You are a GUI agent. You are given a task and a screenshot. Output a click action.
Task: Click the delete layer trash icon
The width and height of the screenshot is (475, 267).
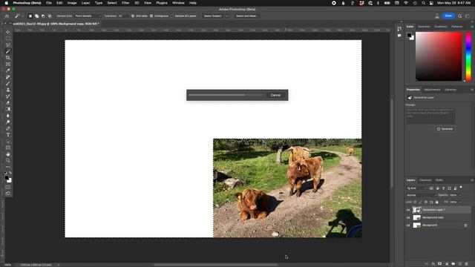click(467, 264)
